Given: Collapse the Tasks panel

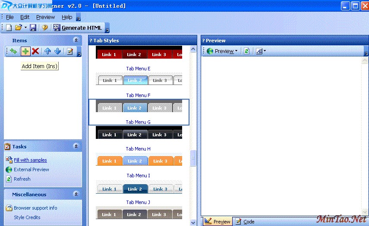Looking at the screenshot, I should (x=76, y=147).
